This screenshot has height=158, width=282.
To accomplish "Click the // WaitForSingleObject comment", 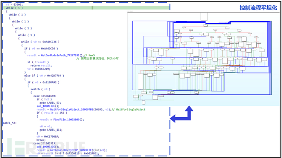I will pyautogui.click(x=128, y=109).
